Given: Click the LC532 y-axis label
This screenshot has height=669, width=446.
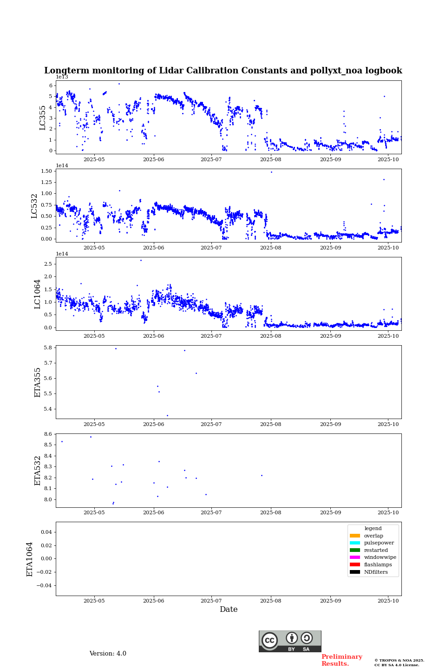Looking at the screenshot, I should point(34,206).
